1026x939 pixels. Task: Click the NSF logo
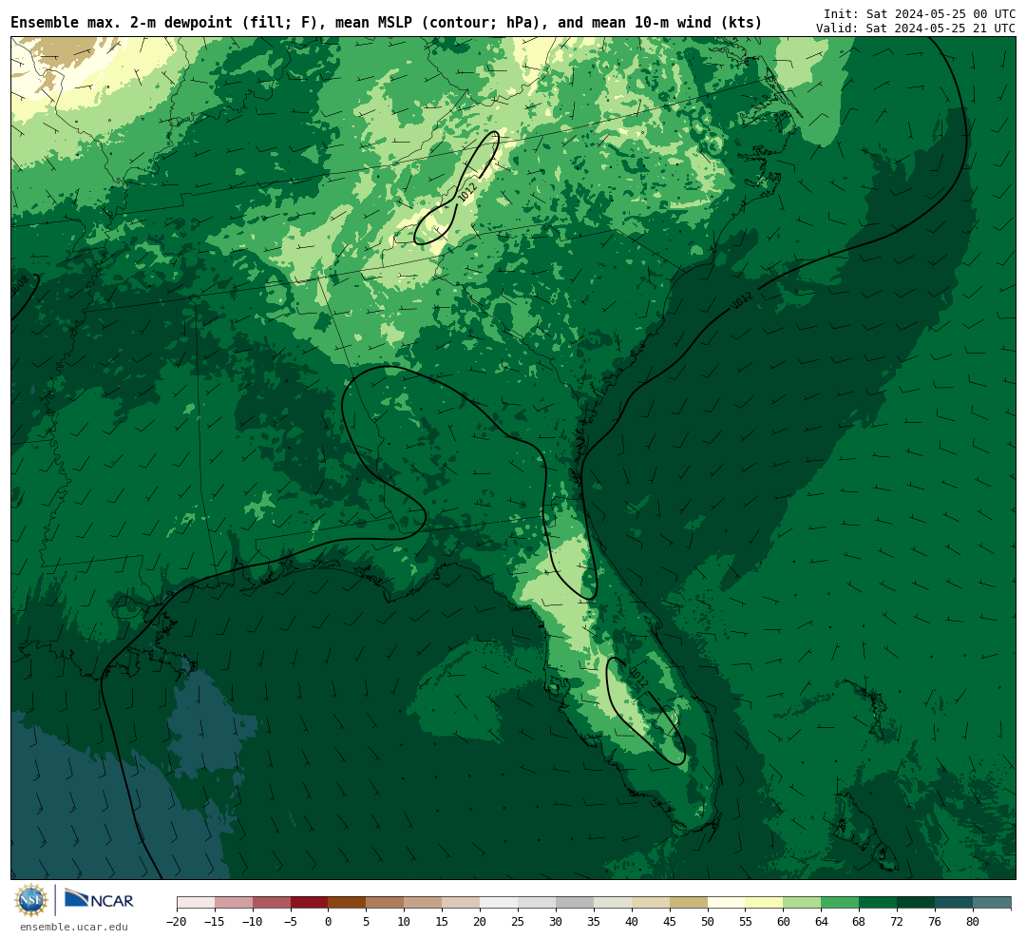point(31,900)
